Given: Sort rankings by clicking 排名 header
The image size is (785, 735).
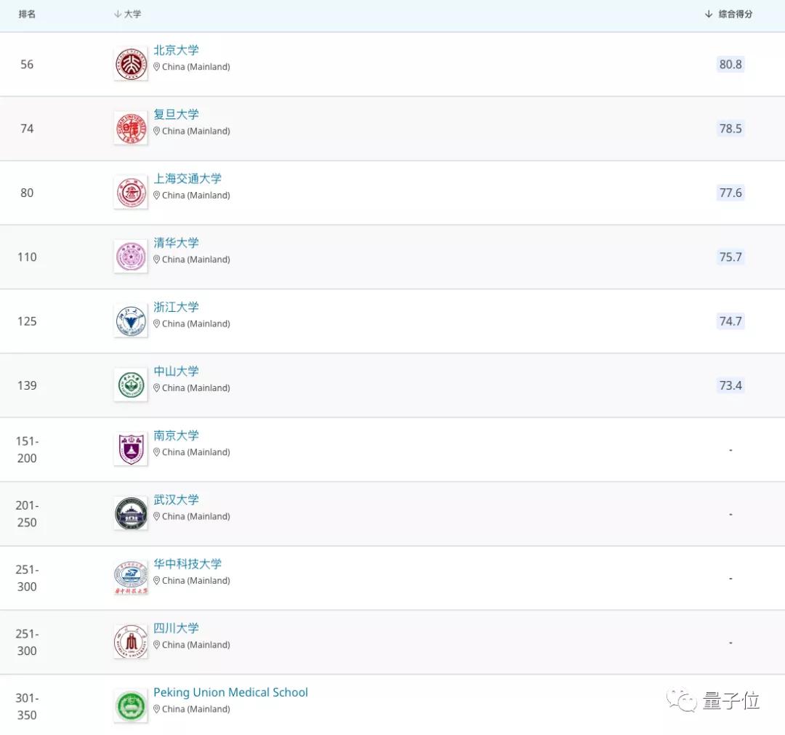Looking at the screenshot, I should coord(26,14).
